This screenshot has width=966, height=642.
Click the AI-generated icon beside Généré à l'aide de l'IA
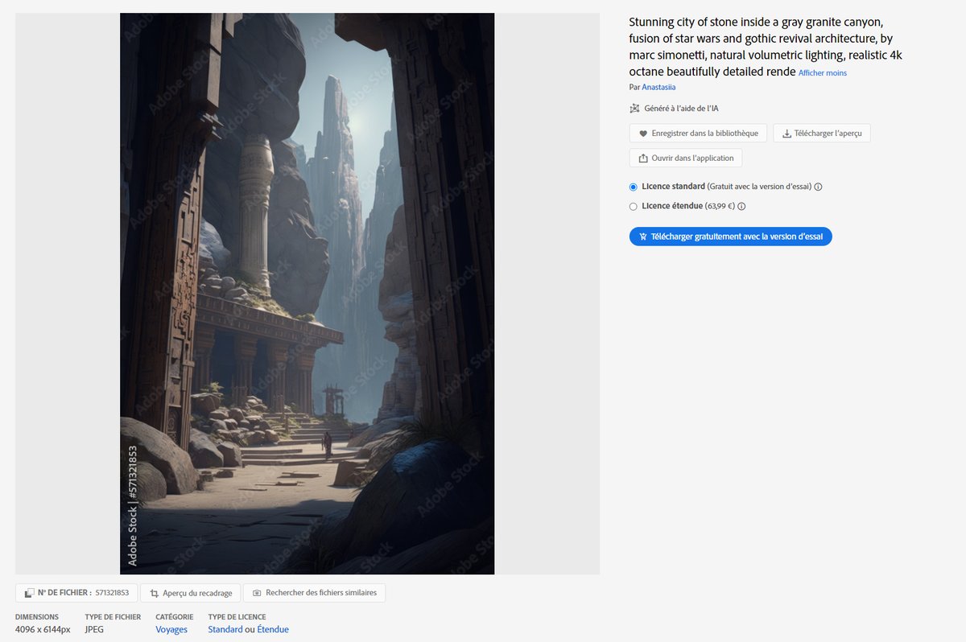click(634, 109)
